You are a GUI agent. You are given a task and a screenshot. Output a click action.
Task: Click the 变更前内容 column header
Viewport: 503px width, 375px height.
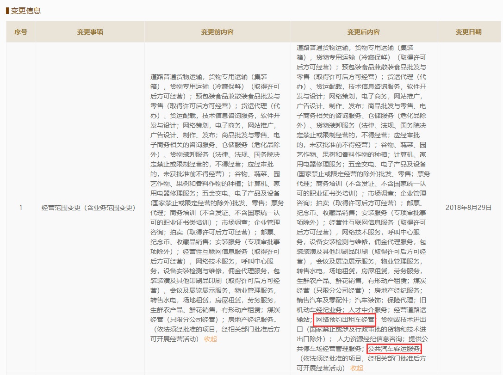217,32
